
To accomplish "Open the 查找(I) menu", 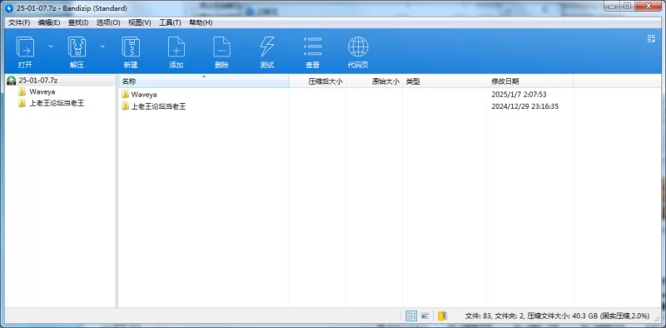I will click(x=78, y=22).
